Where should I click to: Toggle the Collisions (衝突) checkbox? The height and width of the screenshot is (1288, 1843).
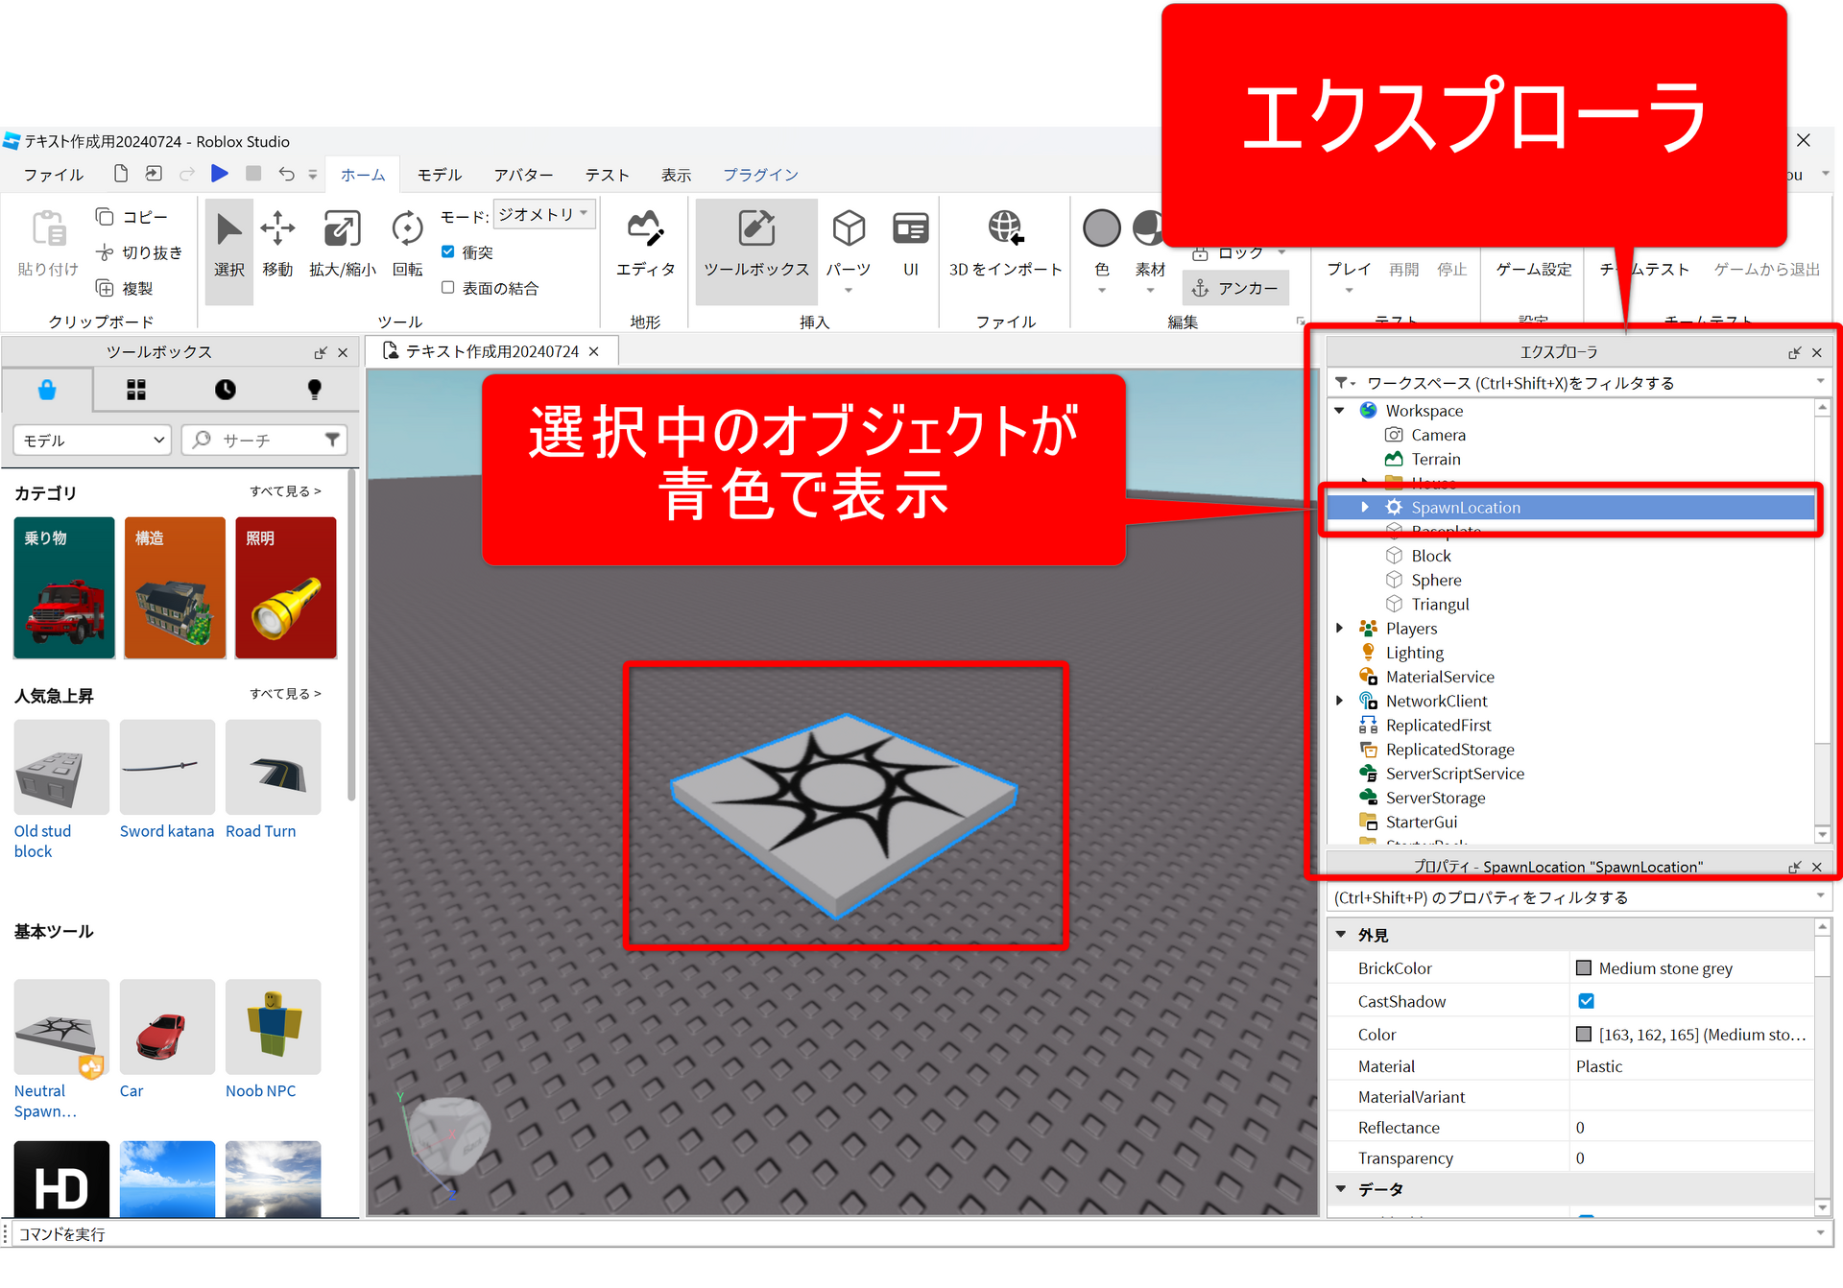click(448, 251)
